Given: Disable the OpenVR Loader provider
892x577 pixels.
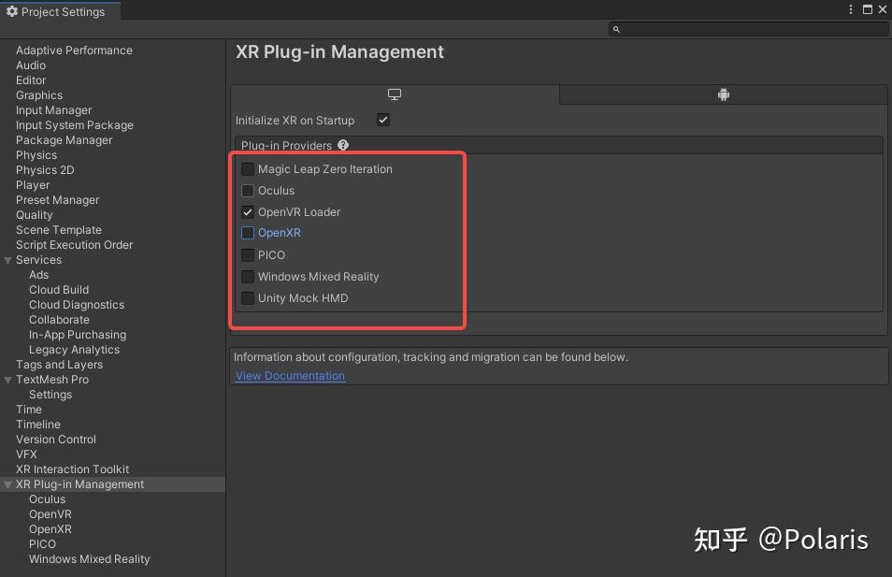Looking at the screenshot, I should point(248,211).
